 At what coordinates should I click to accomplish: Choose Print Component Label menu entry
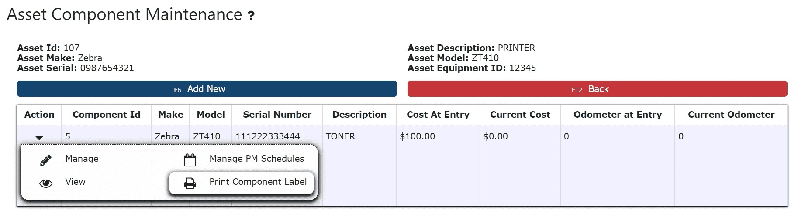click(258, 182)
